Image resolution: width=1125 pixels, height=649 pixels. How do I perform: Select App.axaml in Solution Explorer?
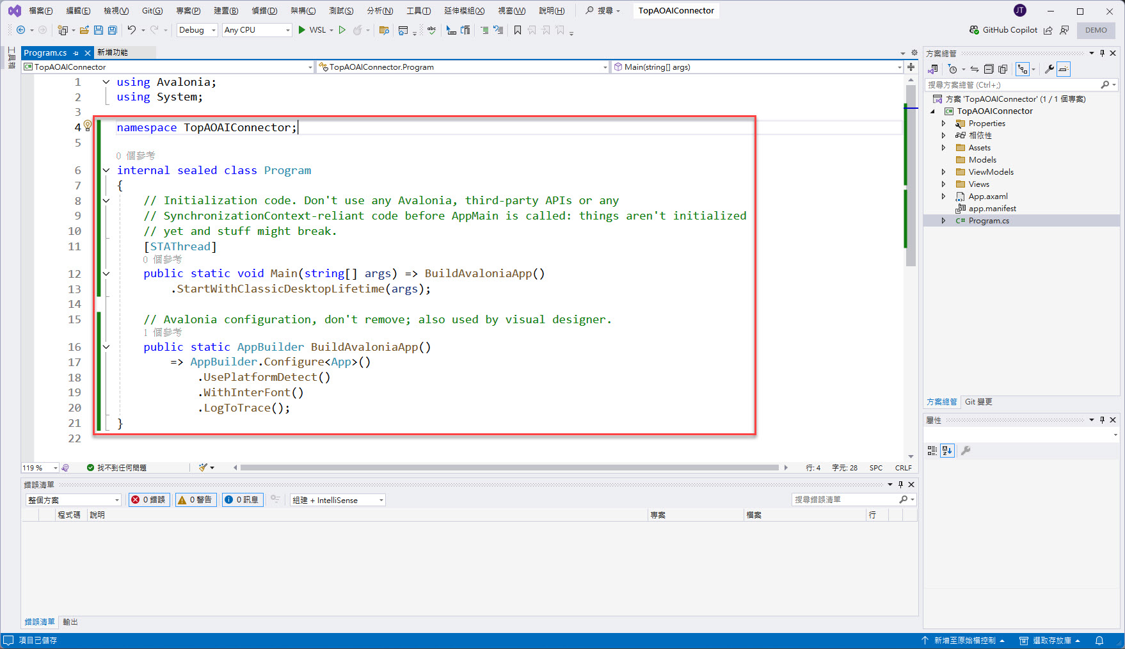point(988,196)
